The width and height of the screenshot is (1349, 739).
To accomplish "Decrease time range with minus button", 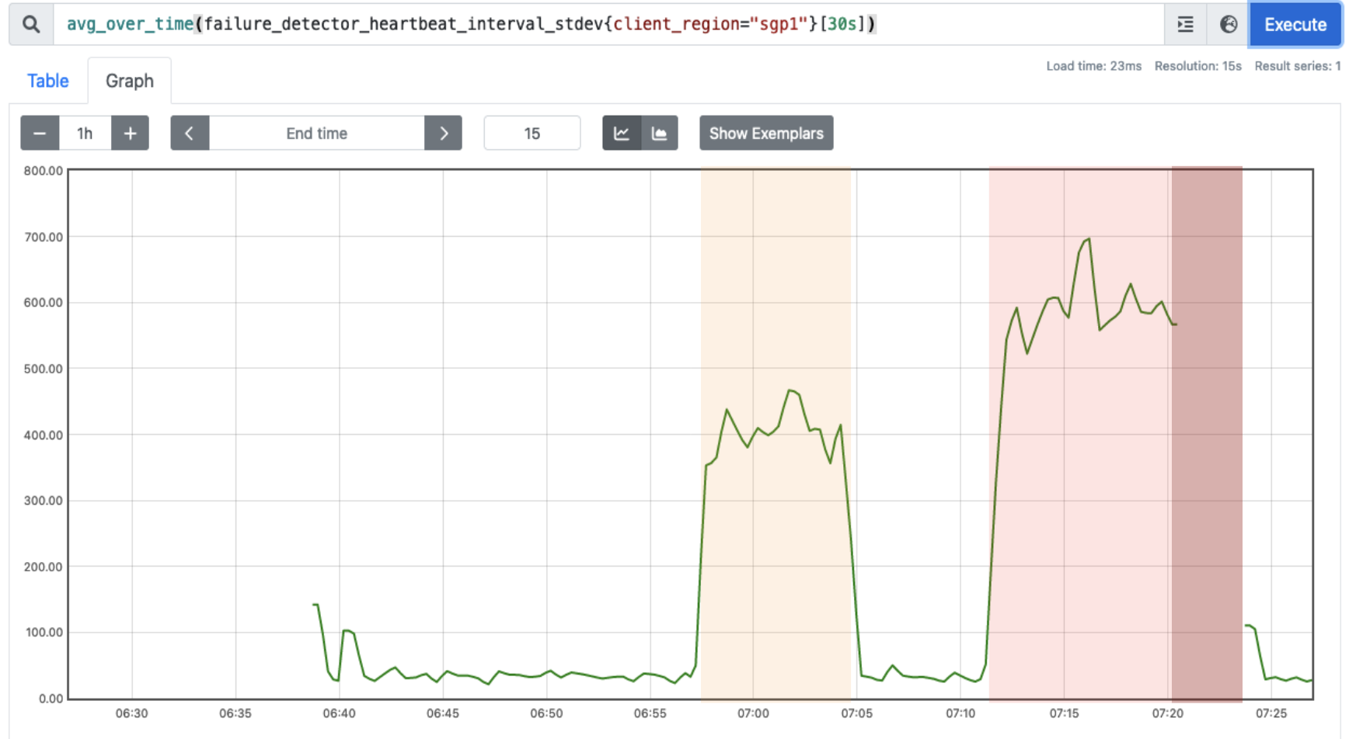I will click(x=40, y=134).
